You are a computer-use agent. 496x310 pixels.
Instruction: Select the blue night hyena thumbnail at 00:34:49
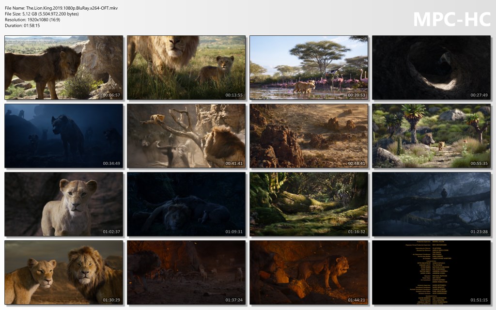click(63, 136)
